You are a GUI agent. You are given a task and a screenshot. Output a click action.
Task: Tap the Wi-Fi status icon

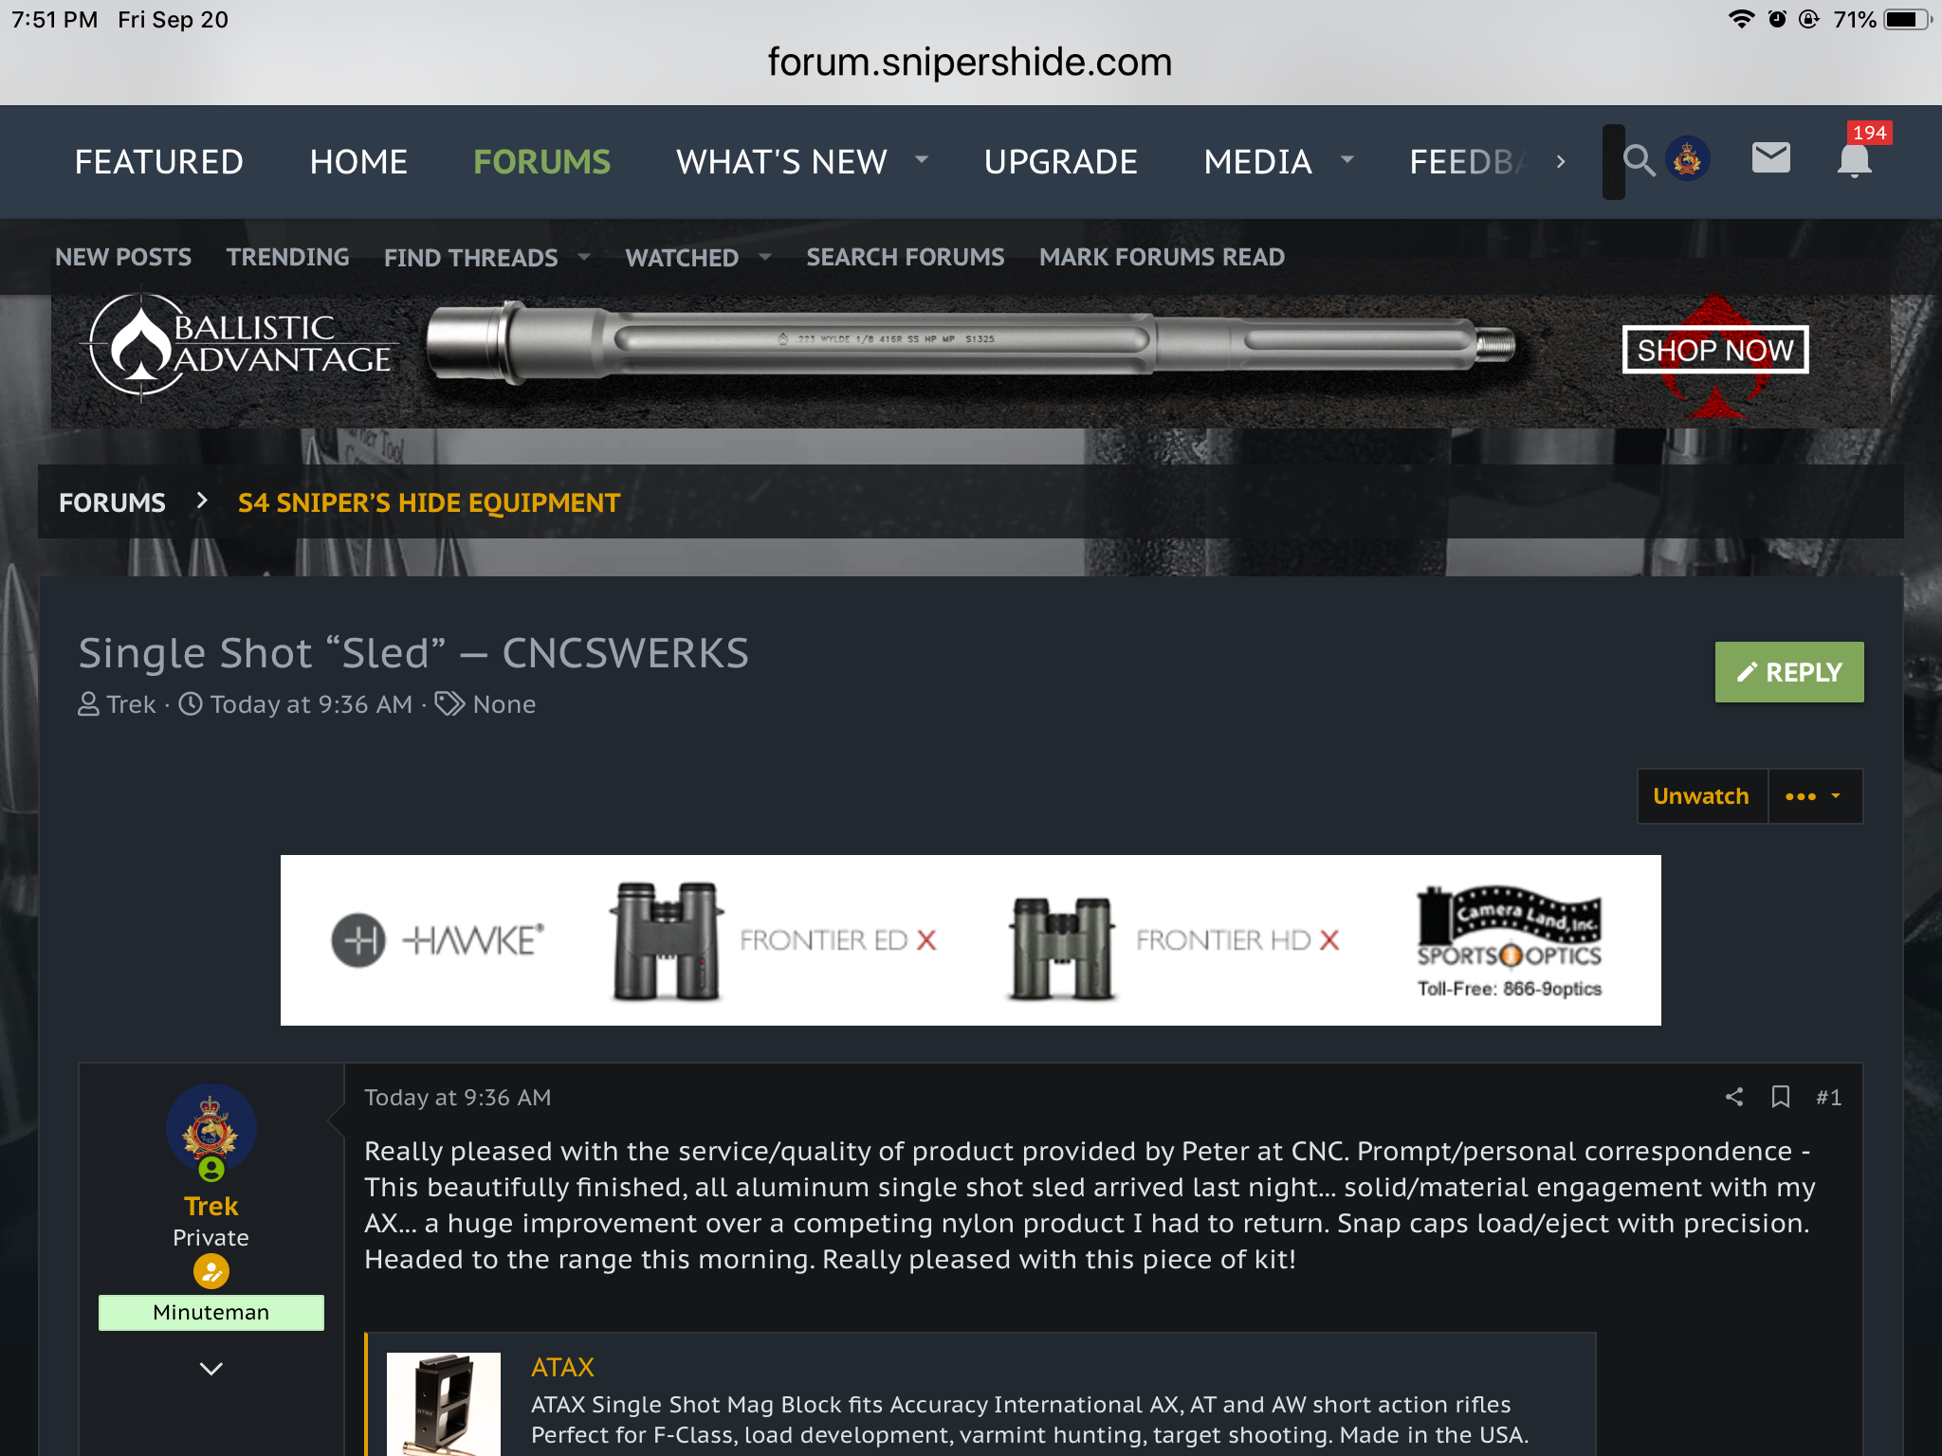click(x=1741, y=19)
